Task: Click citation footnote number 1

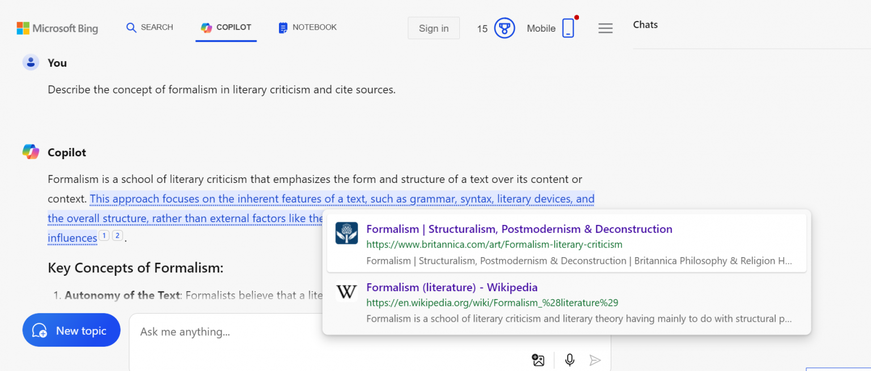Action: (104, 235)
